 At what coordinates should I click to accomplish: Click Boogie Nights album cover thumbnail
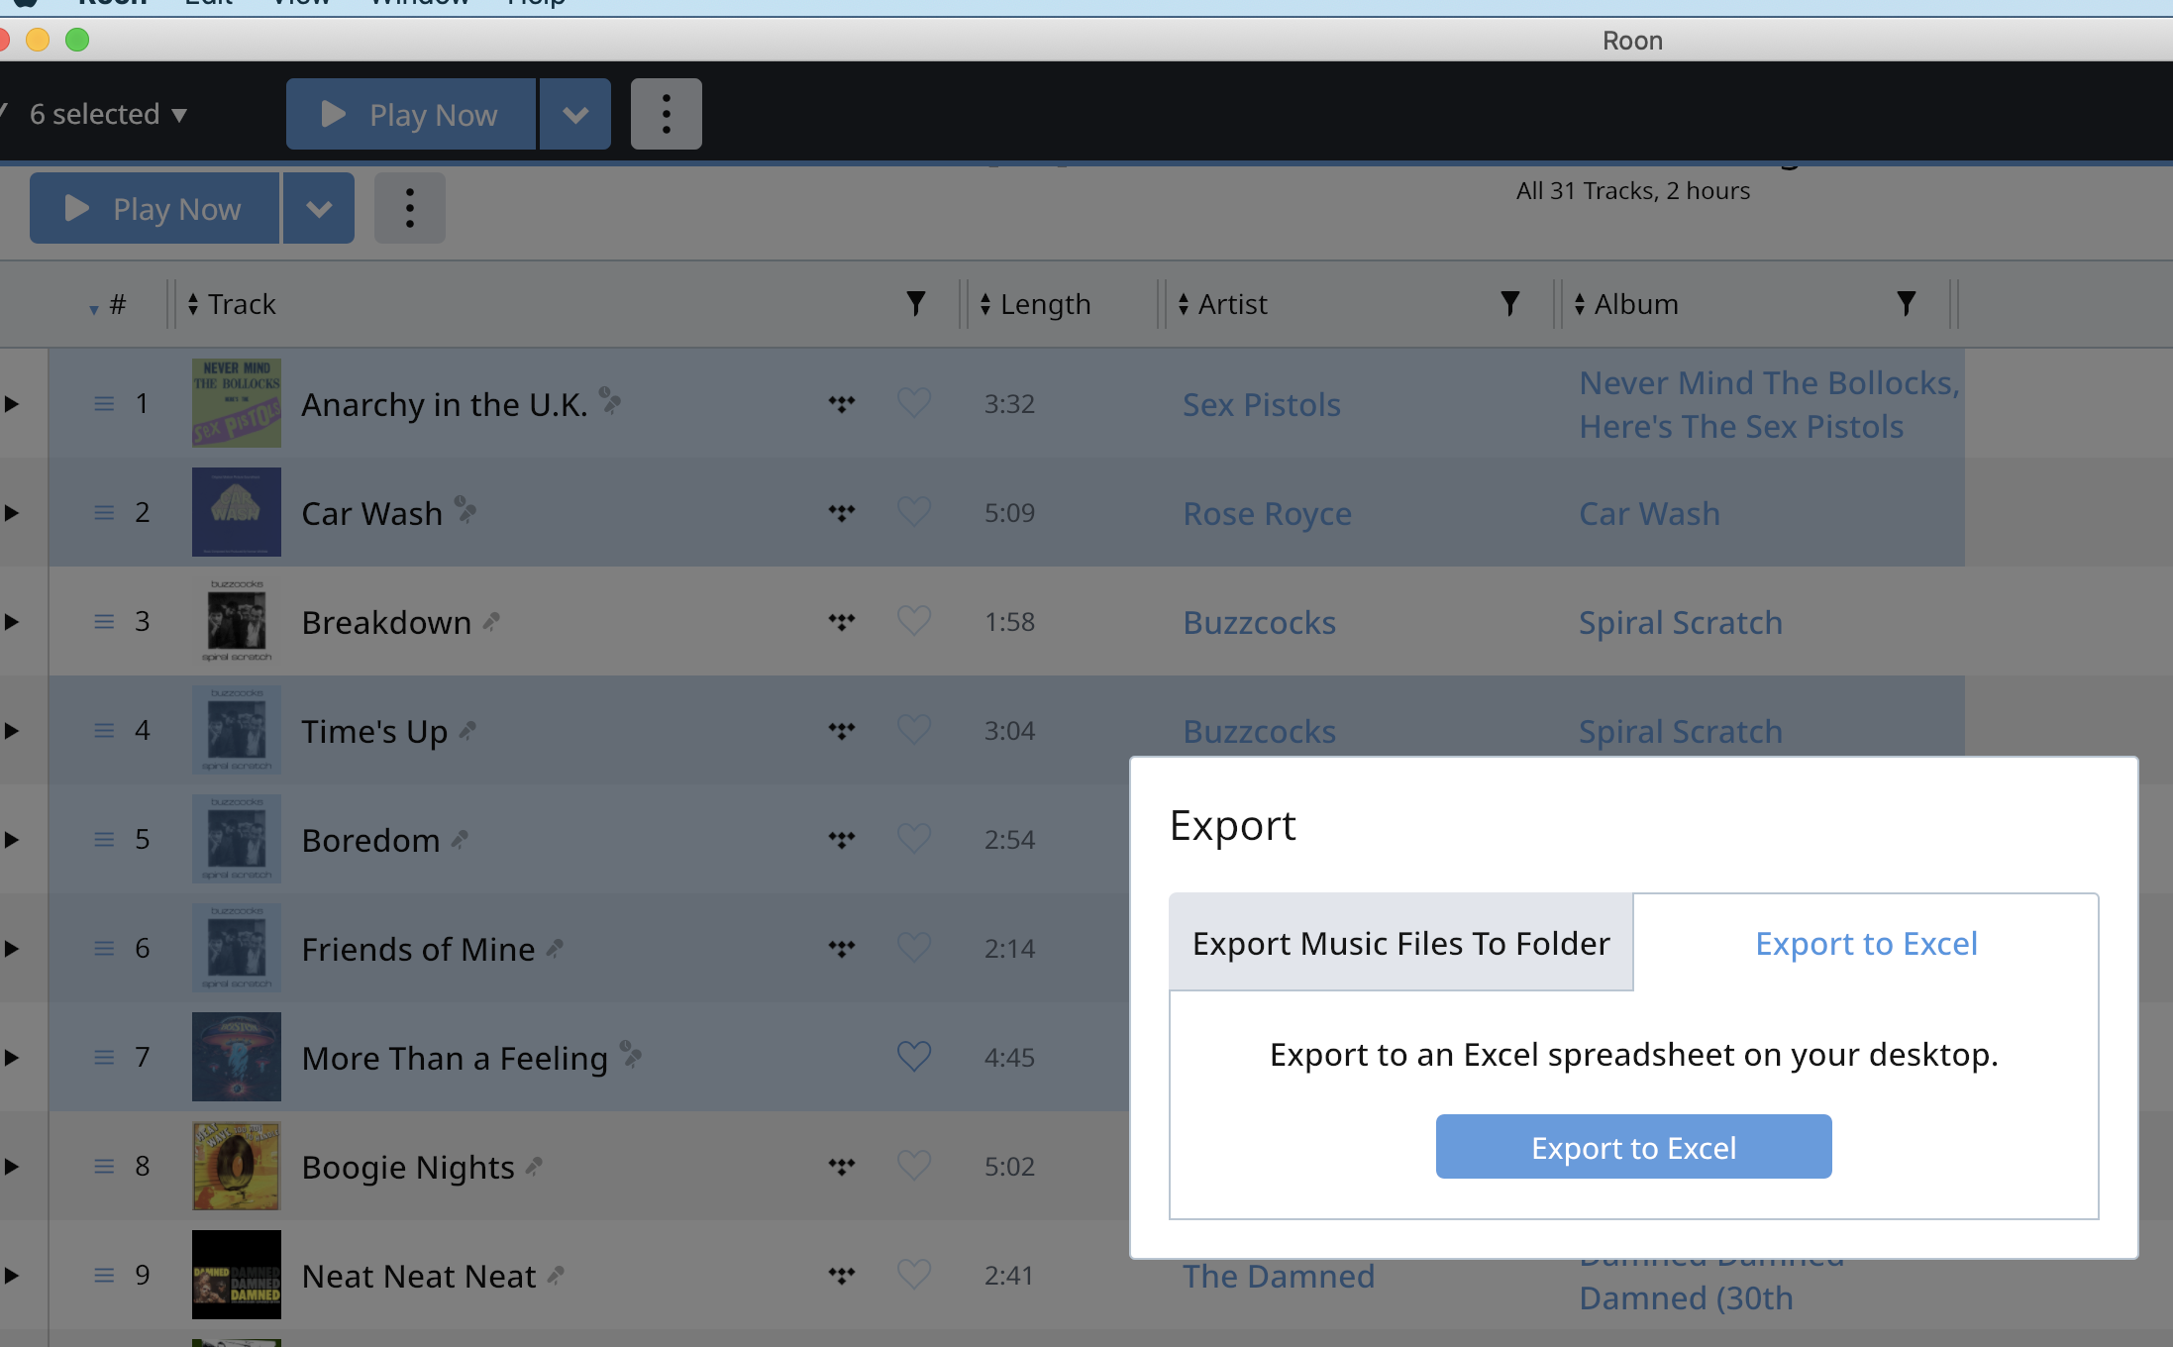click(x=237, y=1166)
